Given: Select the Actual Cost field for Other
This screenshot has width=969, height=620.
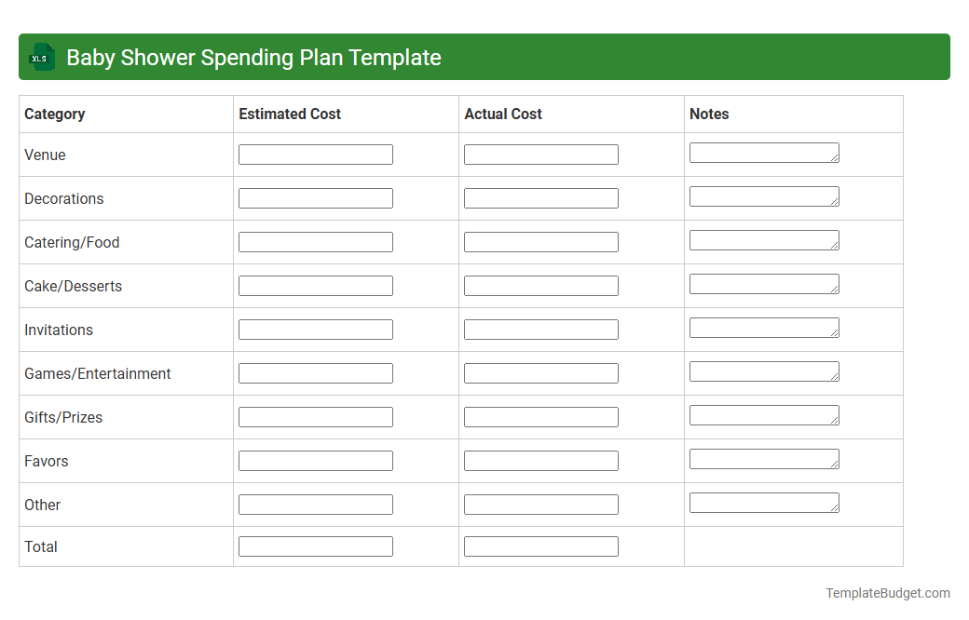Looking at the screenshot, I should pyautogui.click(x=540, y=504).
